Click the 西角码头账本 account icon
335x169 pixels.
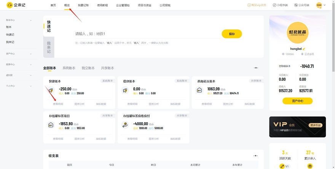(x=199, y=91)
